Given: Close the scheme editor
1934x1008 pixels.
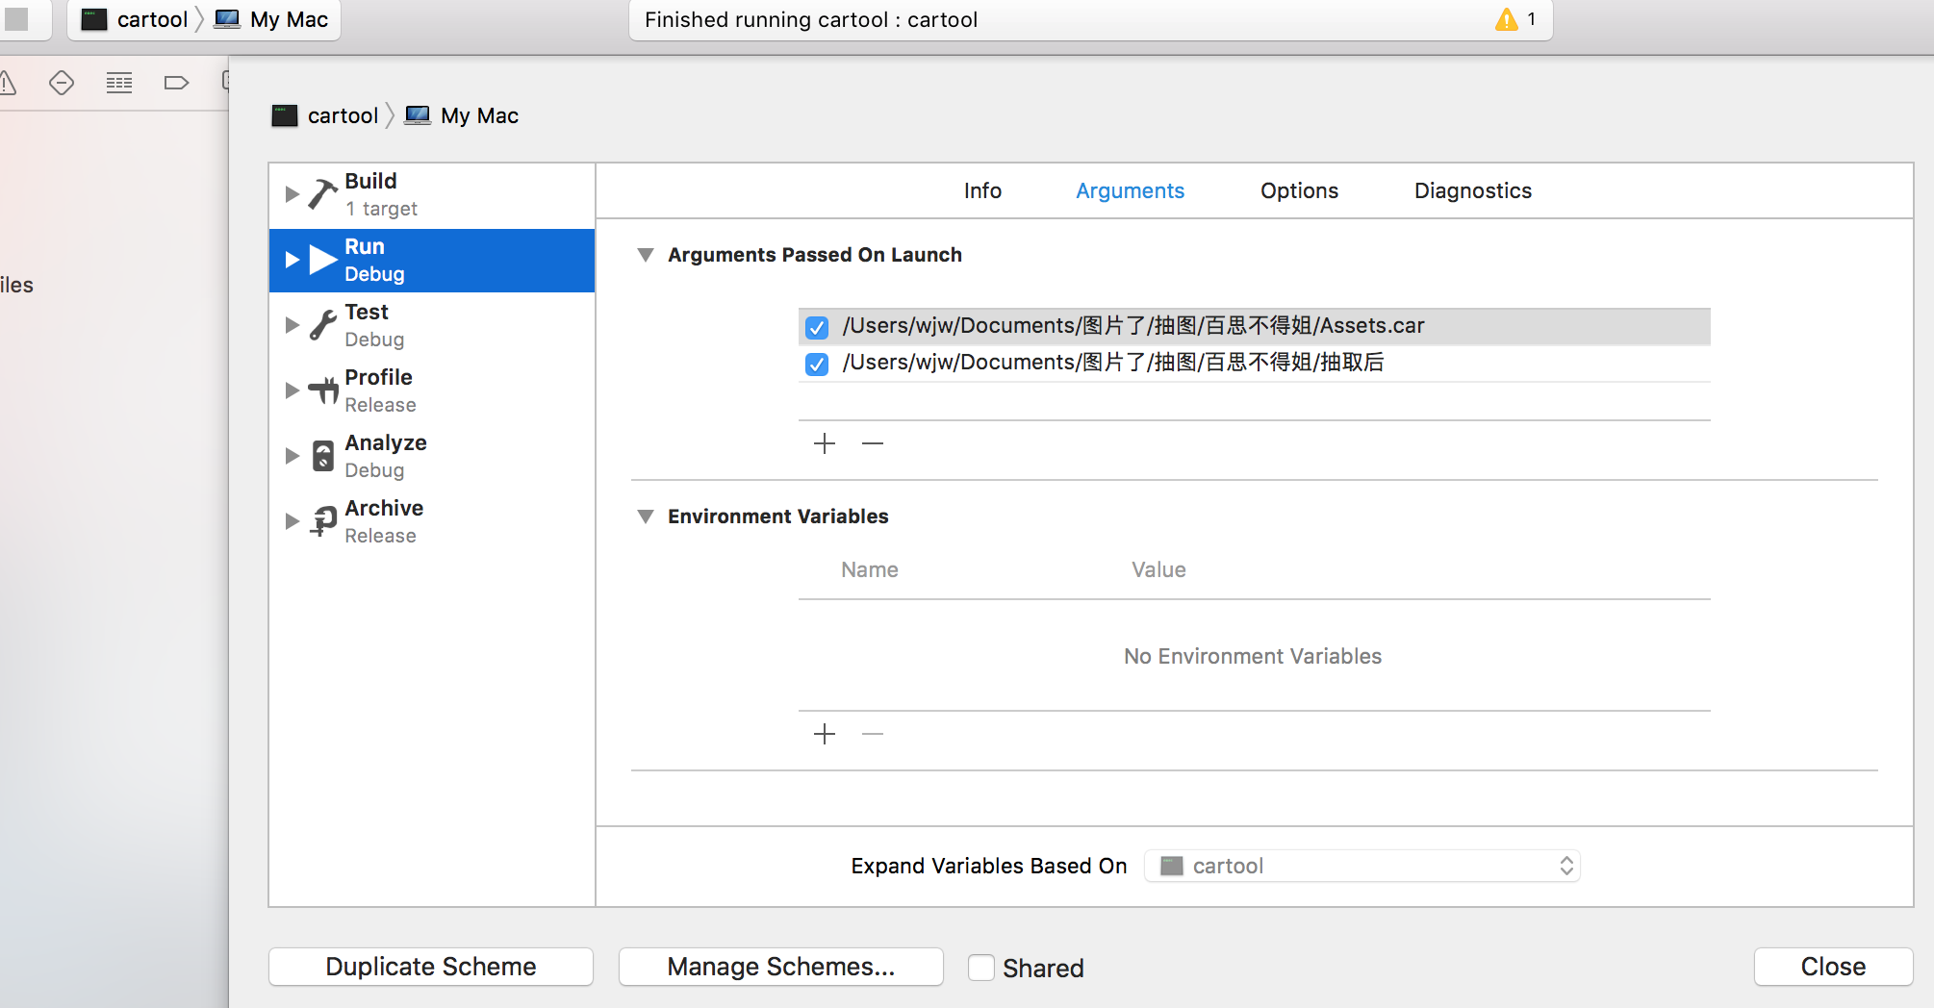Looking at the screenshot, I should (x=1833, y=967).
